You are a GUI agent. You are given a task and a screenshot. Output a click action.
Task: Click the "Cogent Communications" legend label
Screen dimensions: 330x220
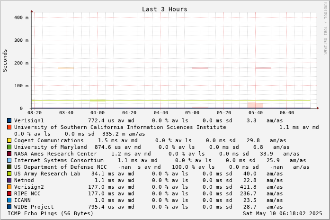(49, 140)
